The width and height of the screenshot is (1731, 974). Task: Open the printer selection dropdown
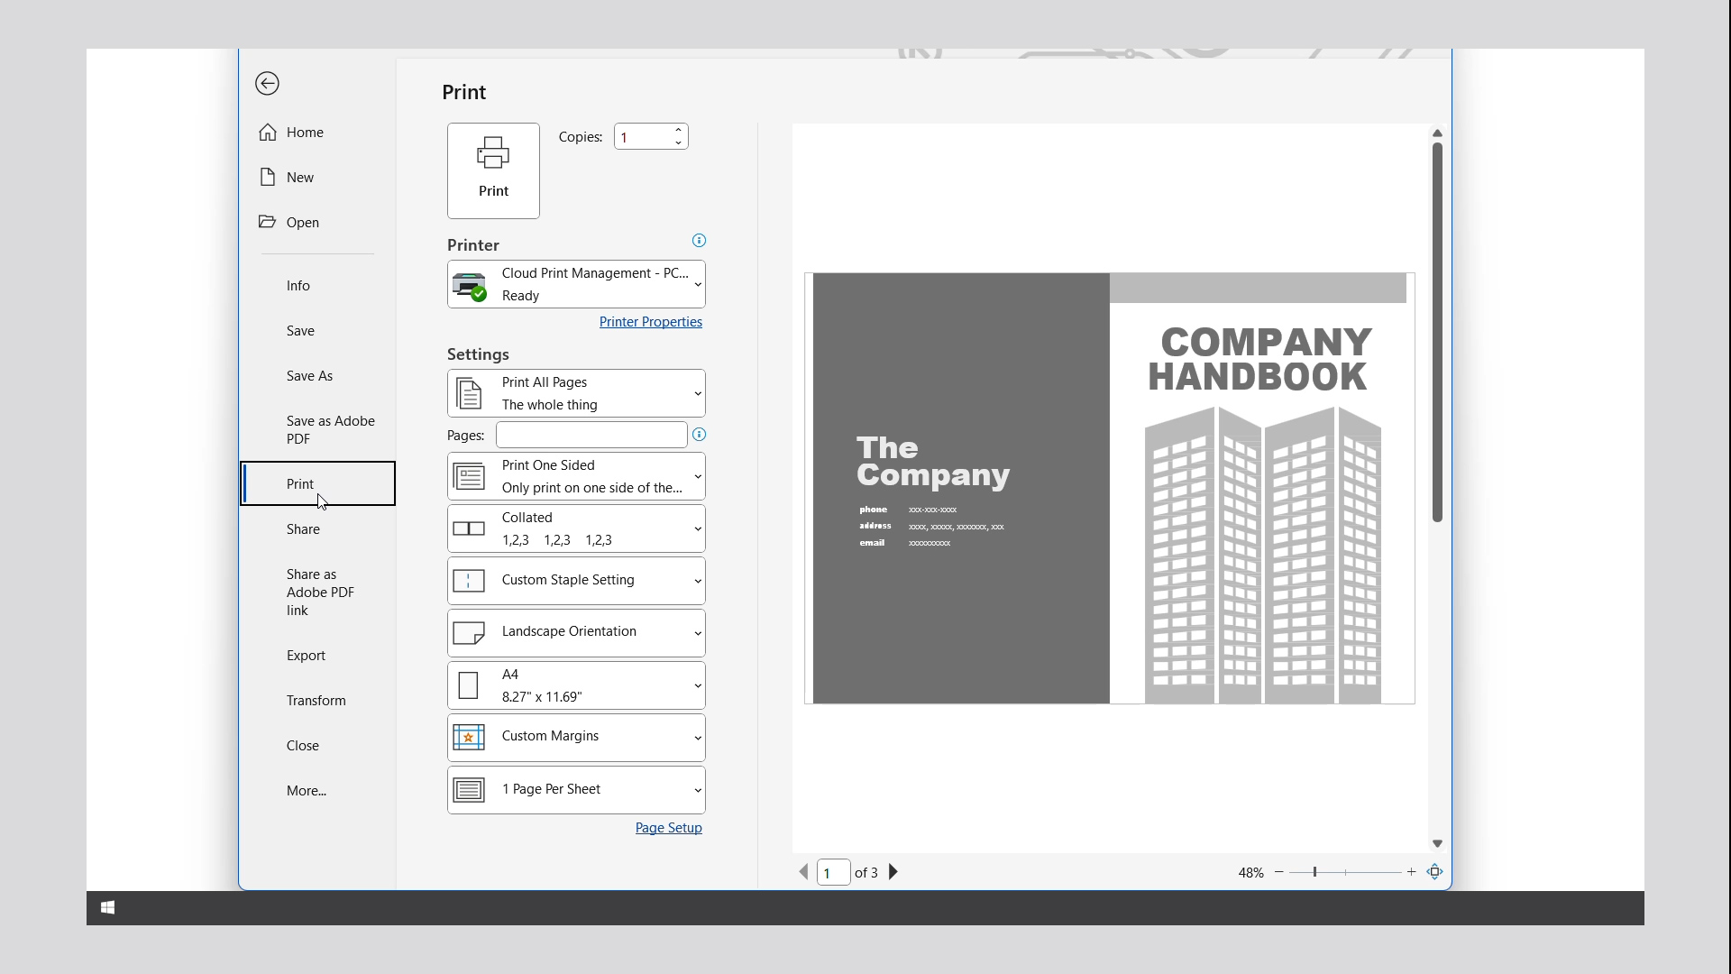[x=576, y=285]
